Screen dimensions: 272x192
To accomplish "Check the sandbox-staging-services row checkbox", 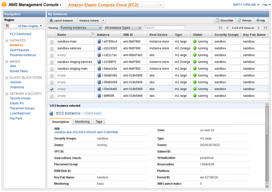I will [x=52, y=62].
